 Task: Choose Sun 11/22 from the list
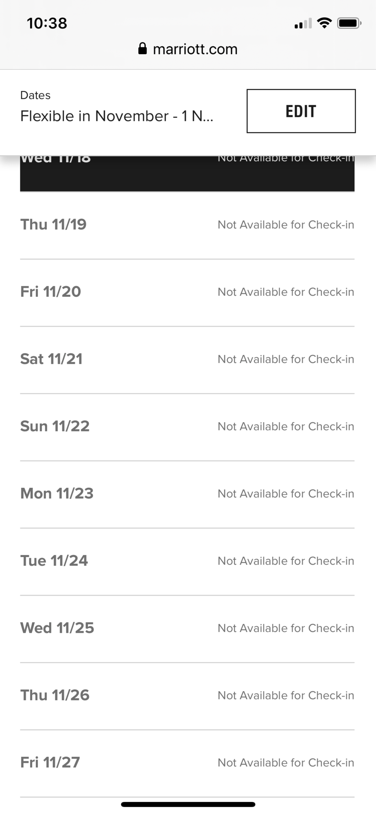point(187,427)
